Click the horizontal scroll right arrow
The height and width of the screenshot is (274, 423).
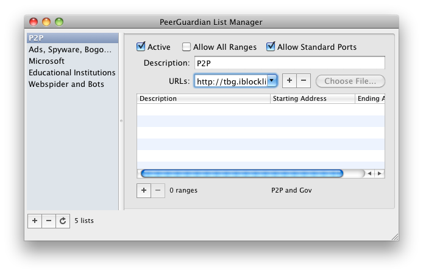click(x=380, y=174)
